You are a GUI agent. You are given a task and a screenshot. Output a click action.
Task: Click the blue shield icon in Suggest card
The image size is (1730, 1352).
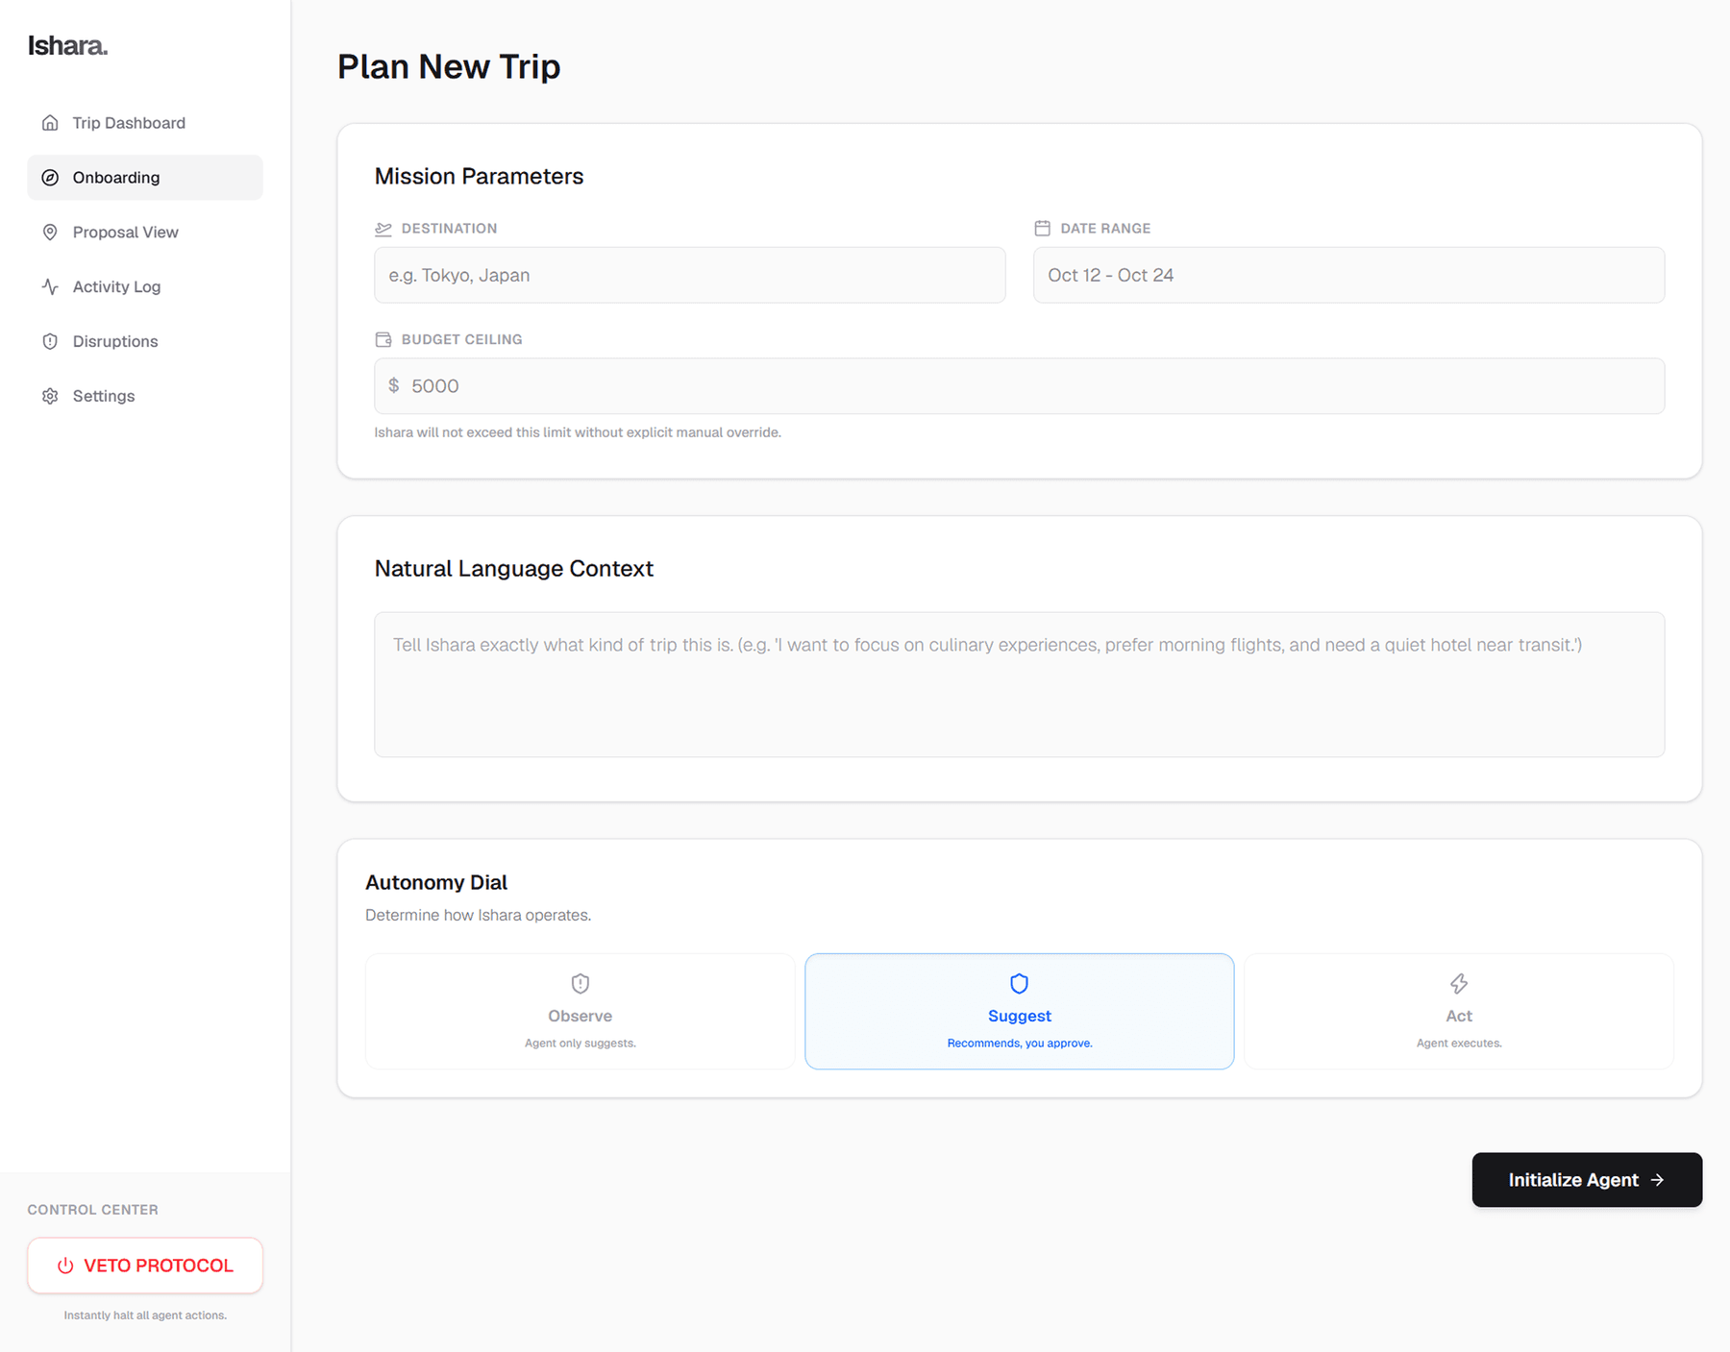[x=1020, y=983]
